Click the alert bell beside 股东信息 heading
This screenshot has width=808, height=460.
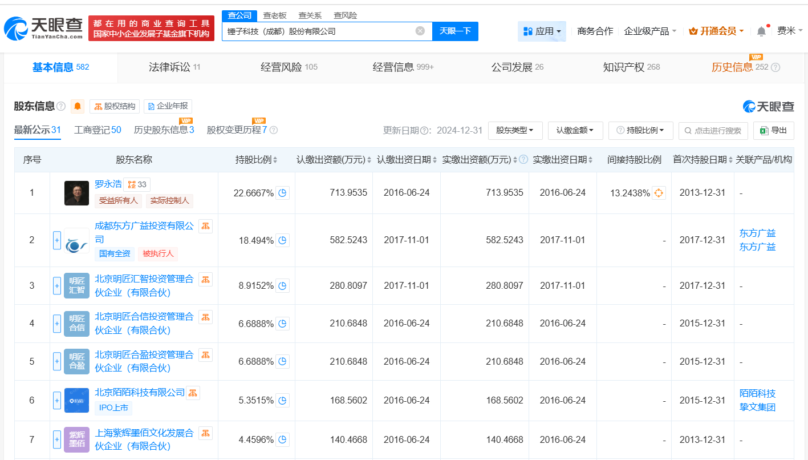click(x=77, y=106)
